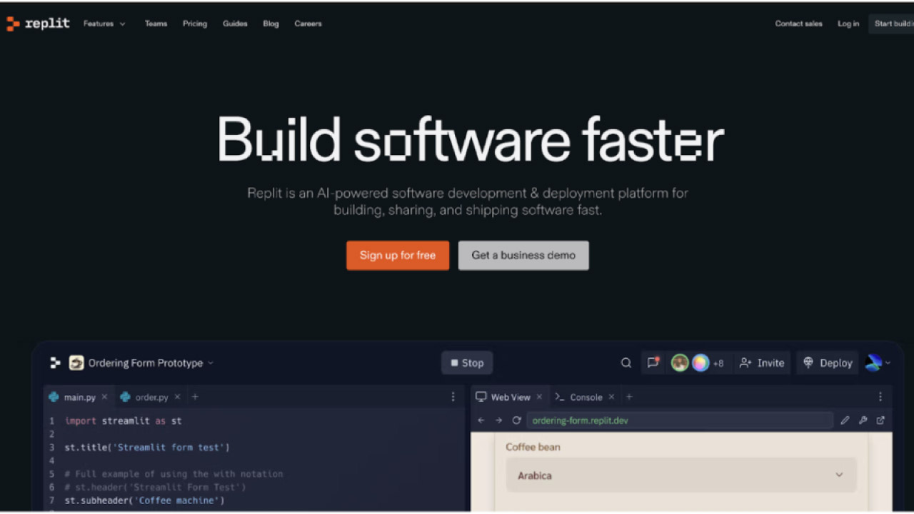The width and height of the screenshot is (914, 514).
Task: Click the Replit icon in the workspace header
Action: coord(55,363)
